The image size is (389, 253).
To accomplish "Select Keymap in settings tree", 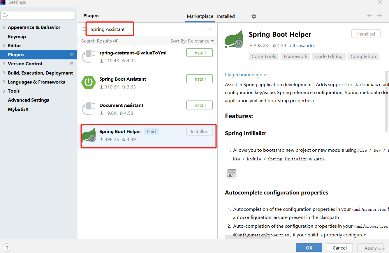I will click(x=17, y=36).
